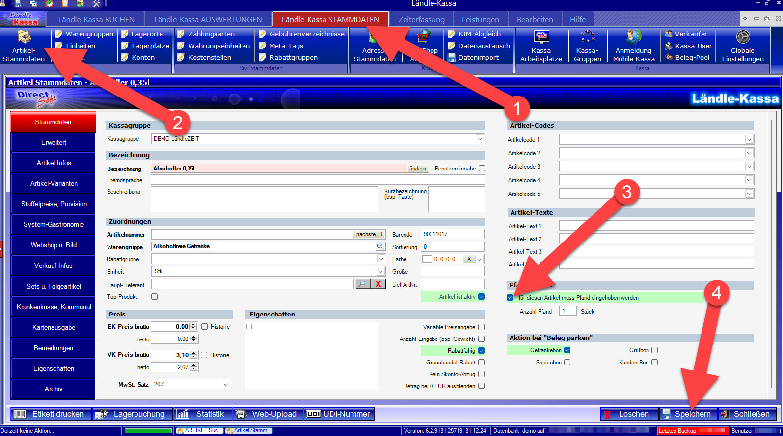
Task: Open Lagerorte from the ribbon
Action: [x=142, y=34]
